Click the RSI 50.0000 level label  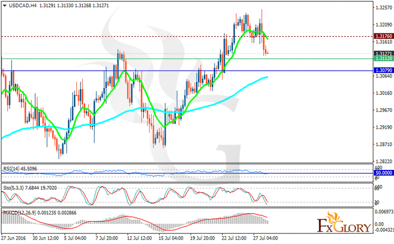tap(384, 173)
